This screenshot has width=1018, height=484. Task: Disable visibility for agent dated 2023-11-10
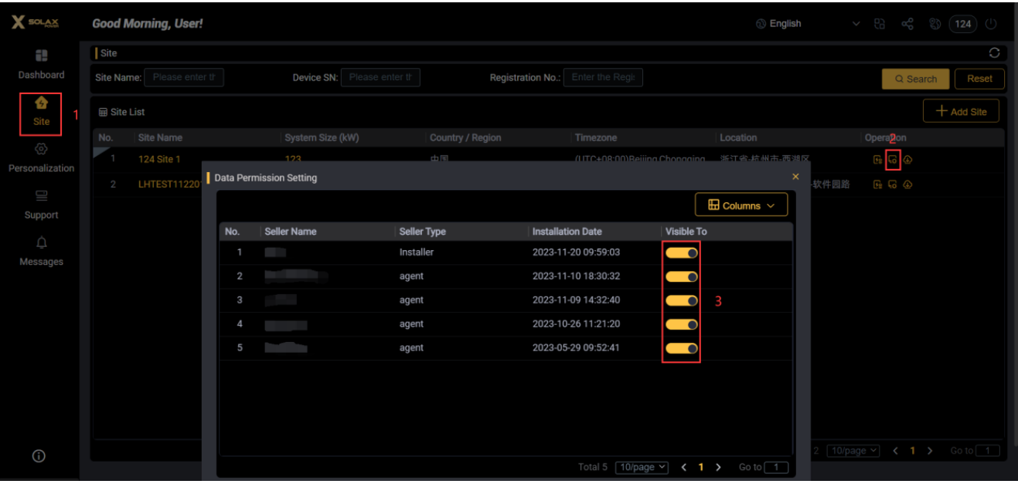[682, 276]
